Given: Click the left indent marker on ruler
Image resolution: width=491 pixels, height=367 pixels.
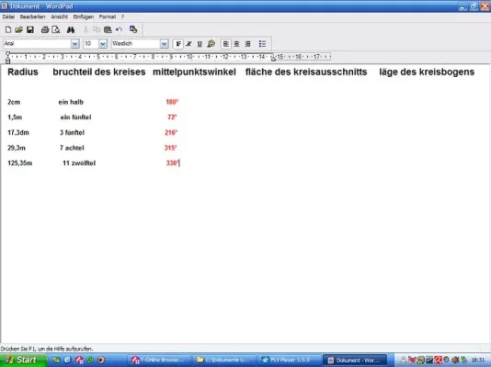Looking at the screenshot, I should coord(8,58).
